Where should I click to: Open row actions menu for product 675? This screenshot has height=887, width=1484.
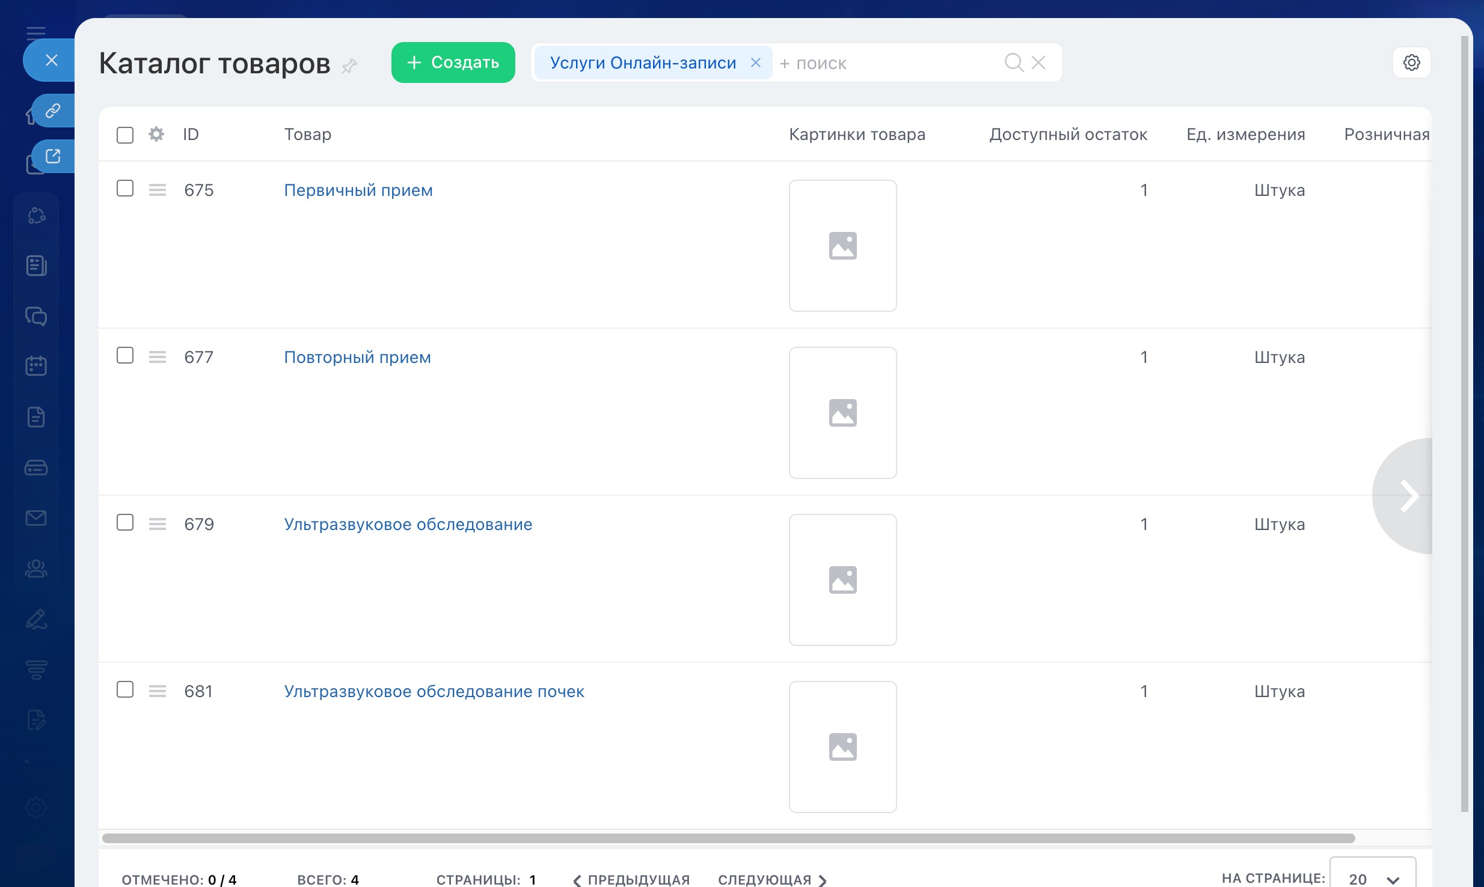(x=158, y=190)
